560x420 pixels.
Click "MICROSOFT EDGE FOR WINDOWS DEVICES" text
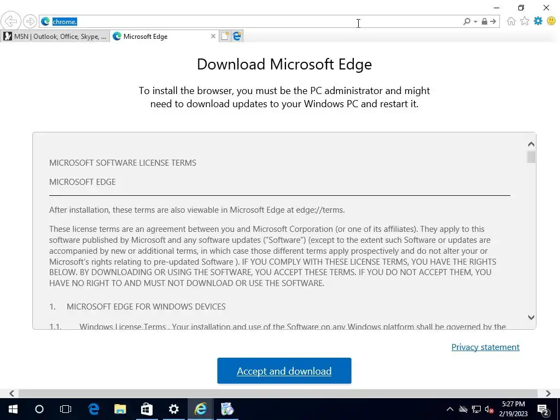(x=146, y=307)
